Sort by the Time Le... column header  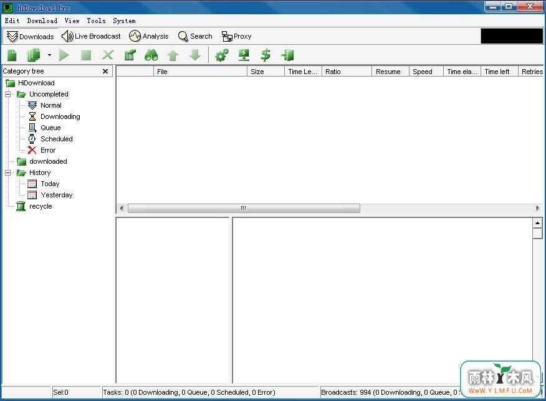pos(303,72)
